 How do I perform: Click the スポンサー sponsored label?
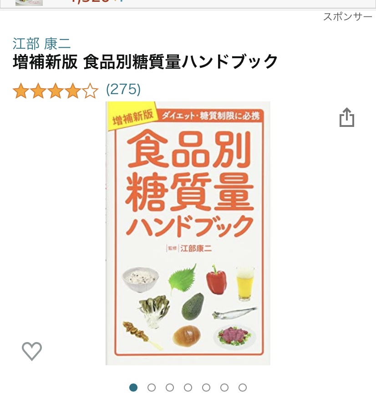348,17
